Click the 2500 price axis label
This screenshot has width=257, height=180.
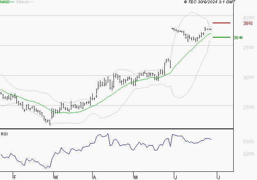[248, 107]
